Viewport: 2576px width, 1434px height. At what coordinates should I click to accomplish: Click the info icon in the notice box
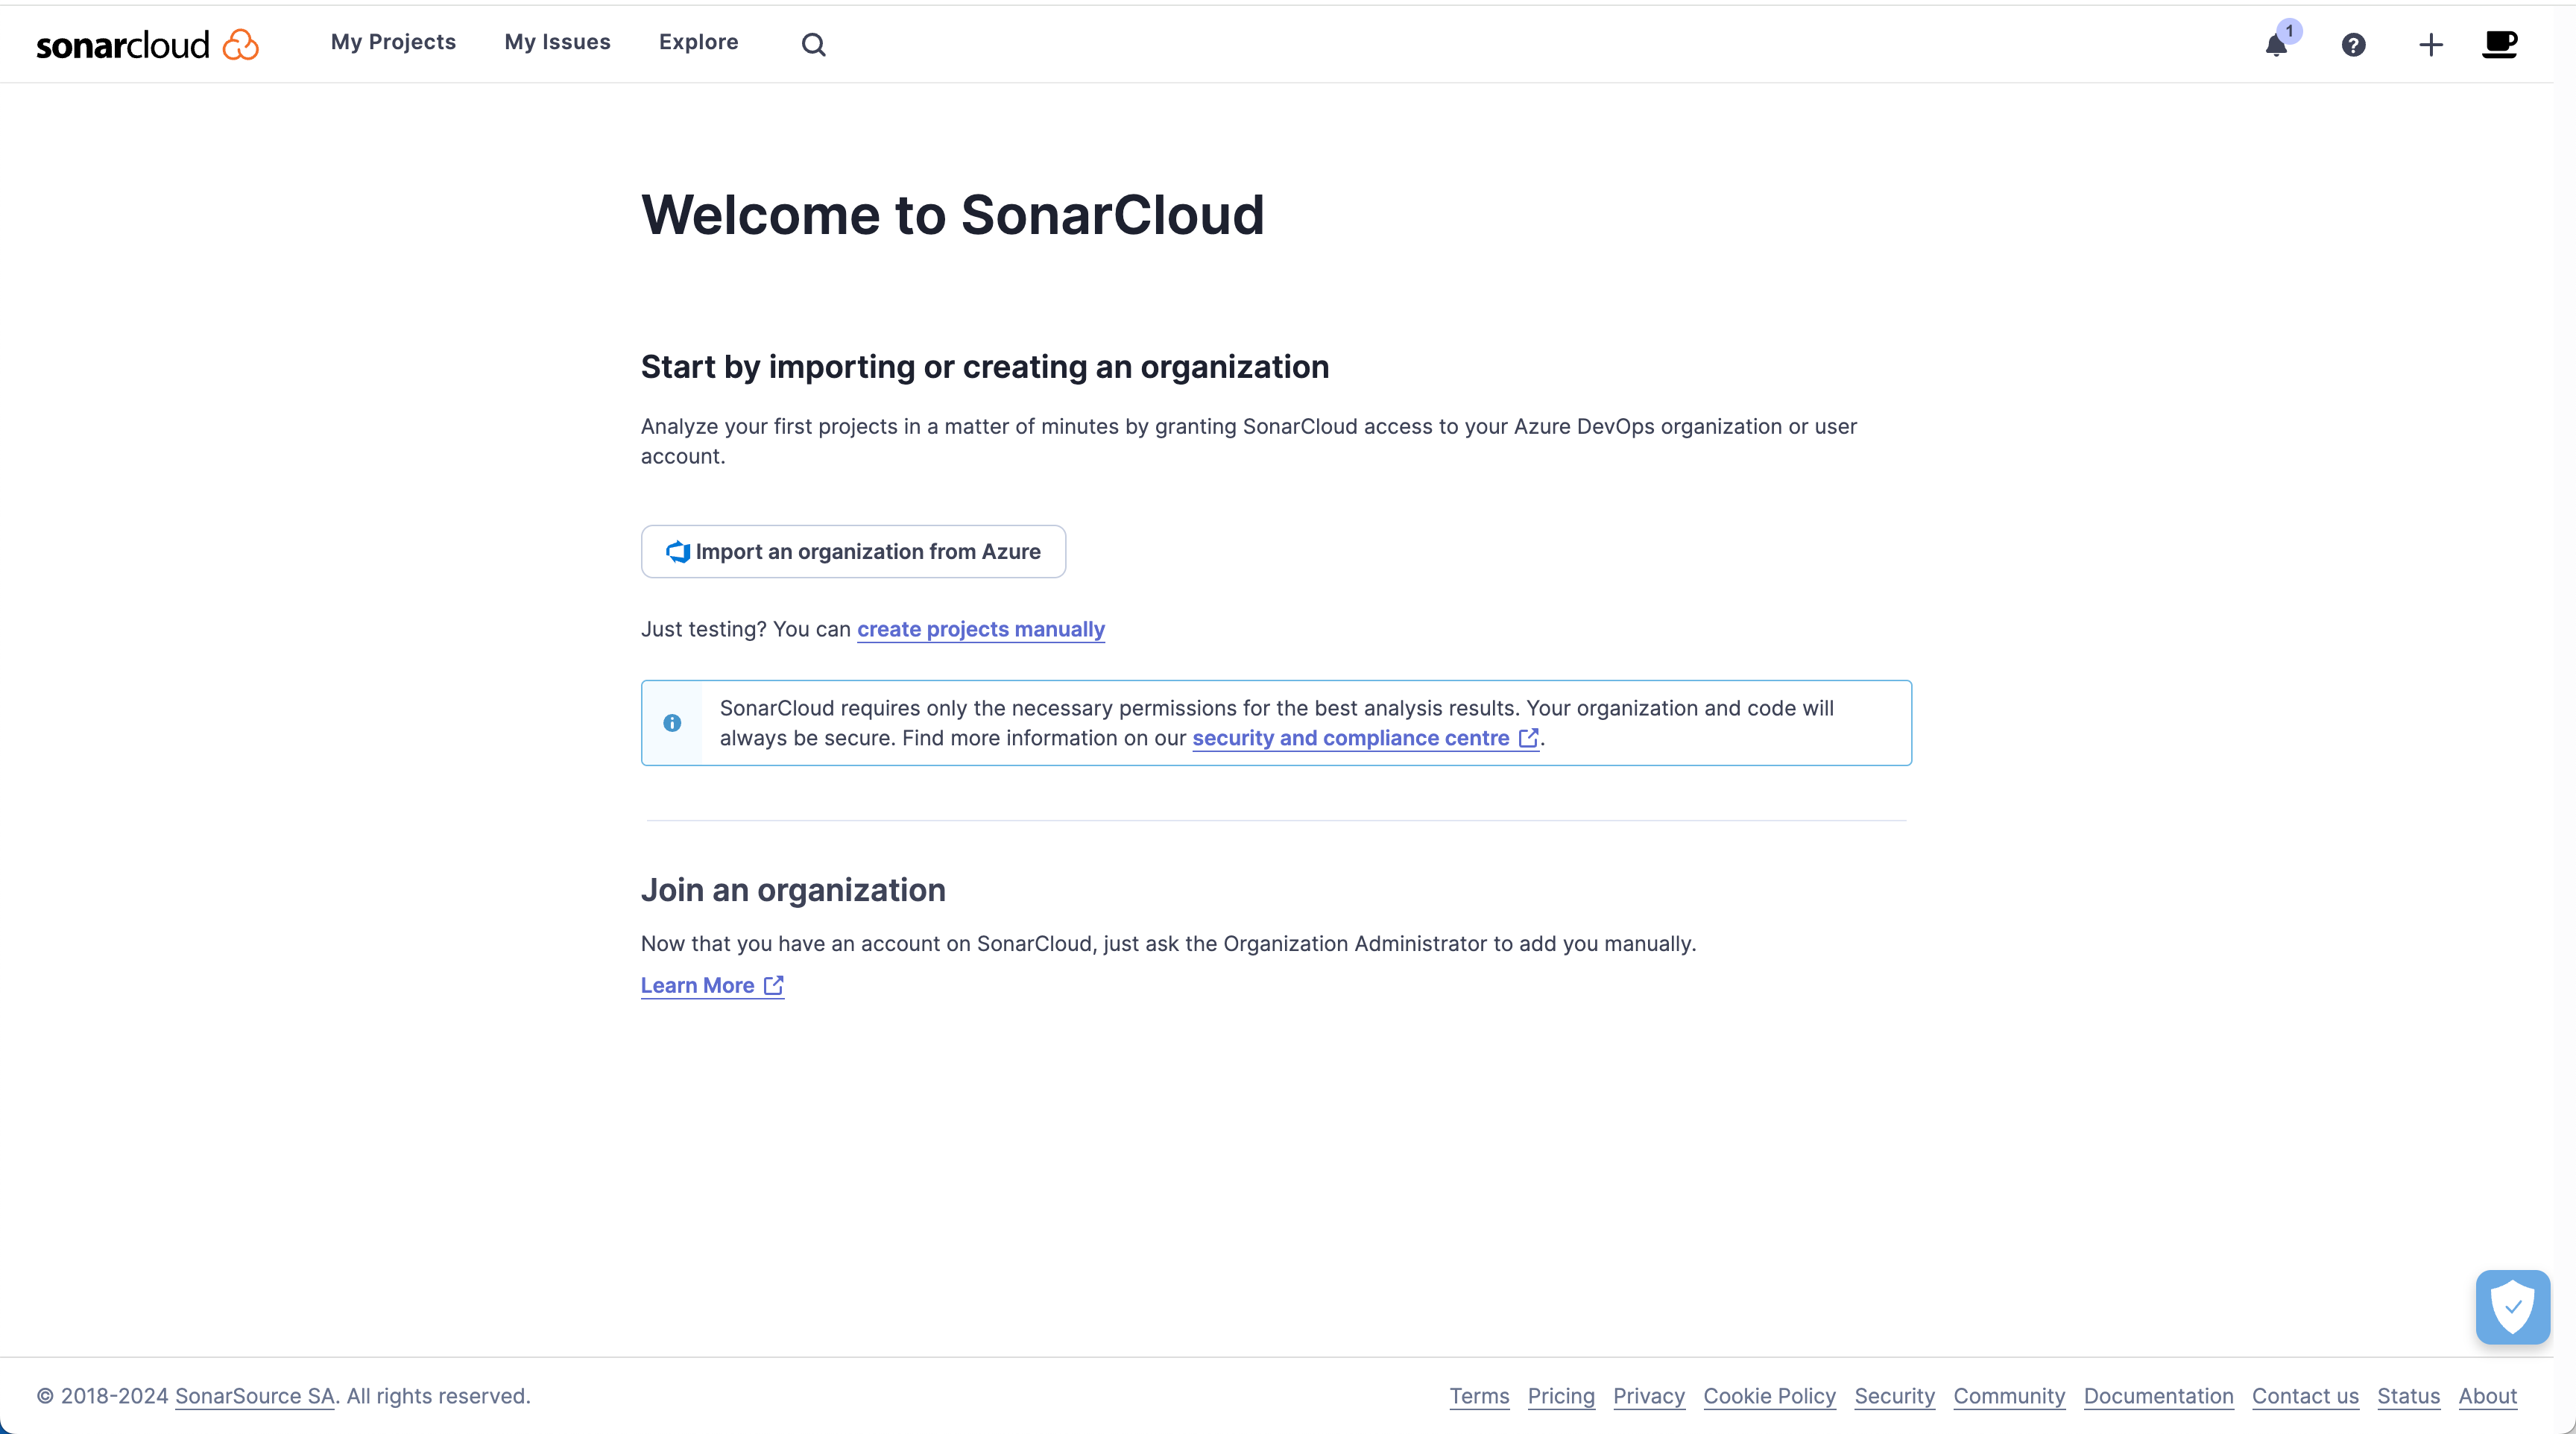point(672,723)
